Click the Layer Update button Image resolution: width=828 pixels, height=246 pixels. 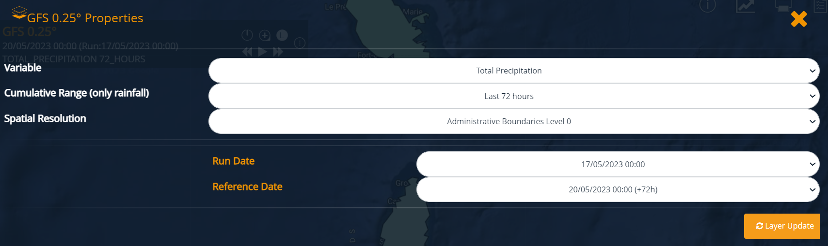coord(782,226)
